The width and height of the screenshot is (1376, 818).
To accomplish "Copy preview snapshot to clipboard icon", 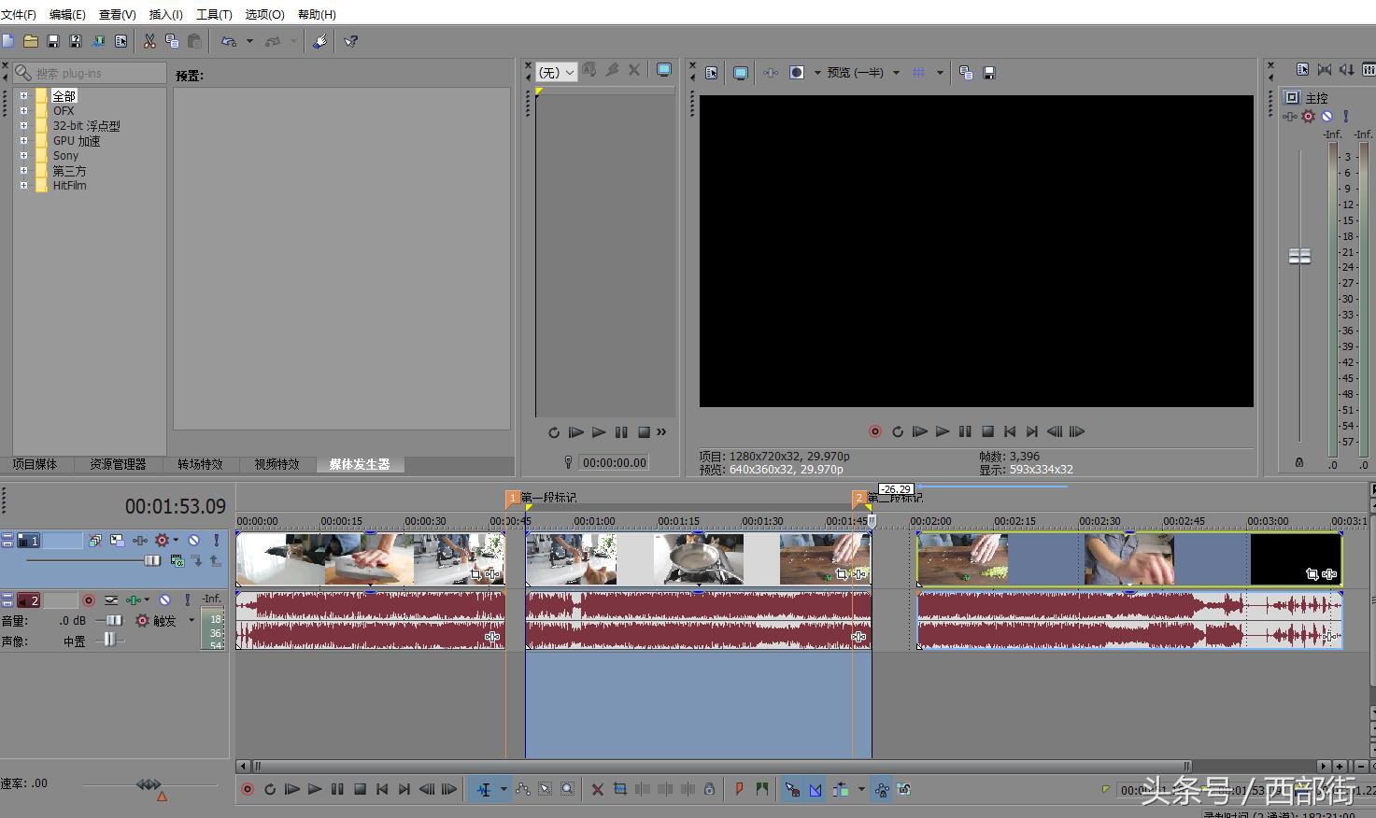I will (966, 72).
